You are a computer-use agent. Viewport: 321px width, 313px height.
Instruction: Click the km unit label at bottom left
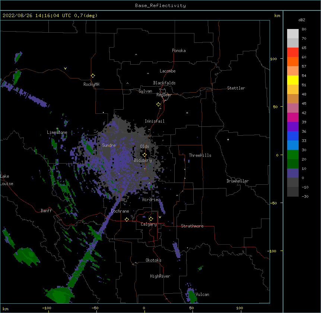point(6,309)
